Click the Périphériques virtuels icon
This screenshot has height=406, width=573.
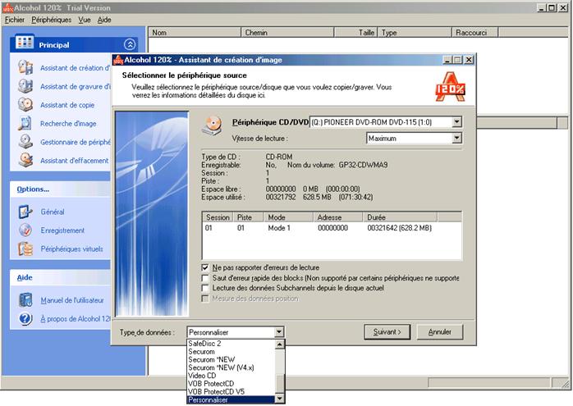point(25,249)
